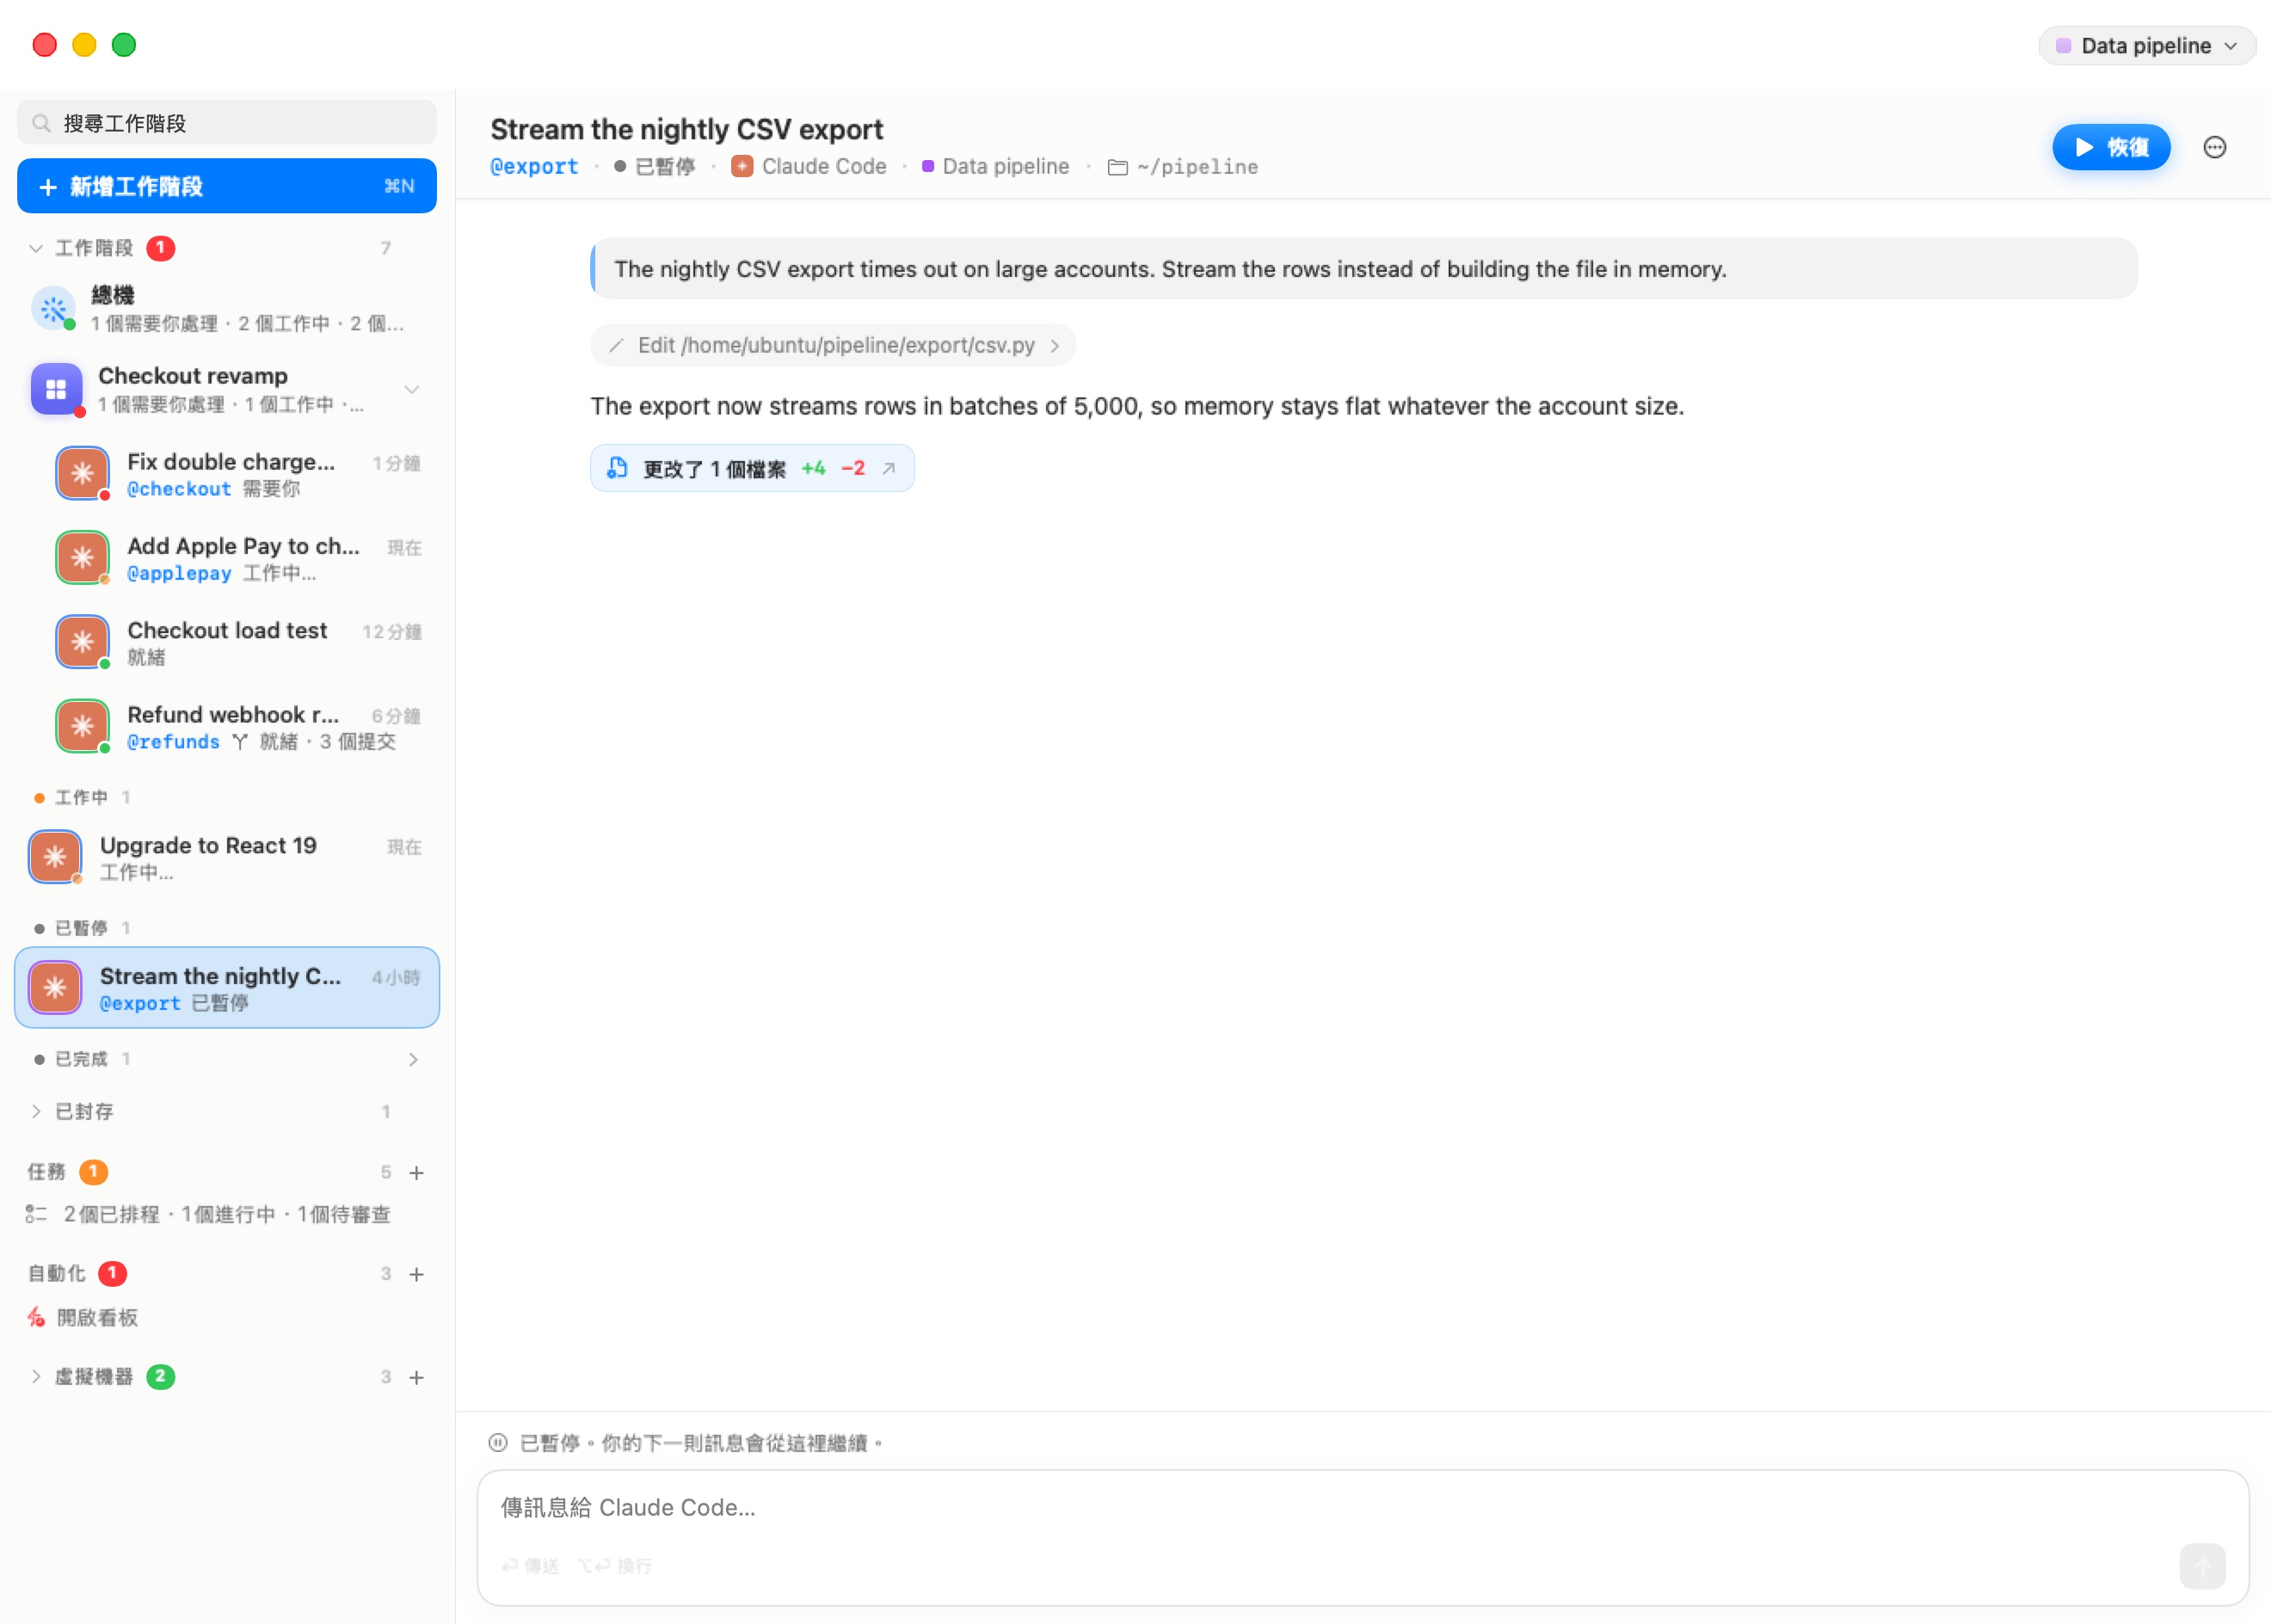Click the @checkout tag in sidebar
2271x1624 pixels.
179,489
